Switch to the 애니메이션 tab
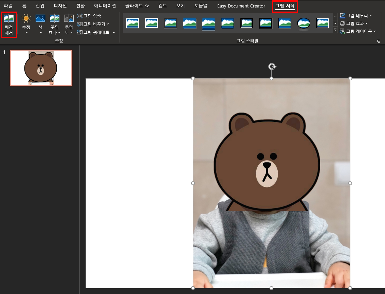Viewport: 385px width, 294px height. pyautogui.click(x=105, y=6)
